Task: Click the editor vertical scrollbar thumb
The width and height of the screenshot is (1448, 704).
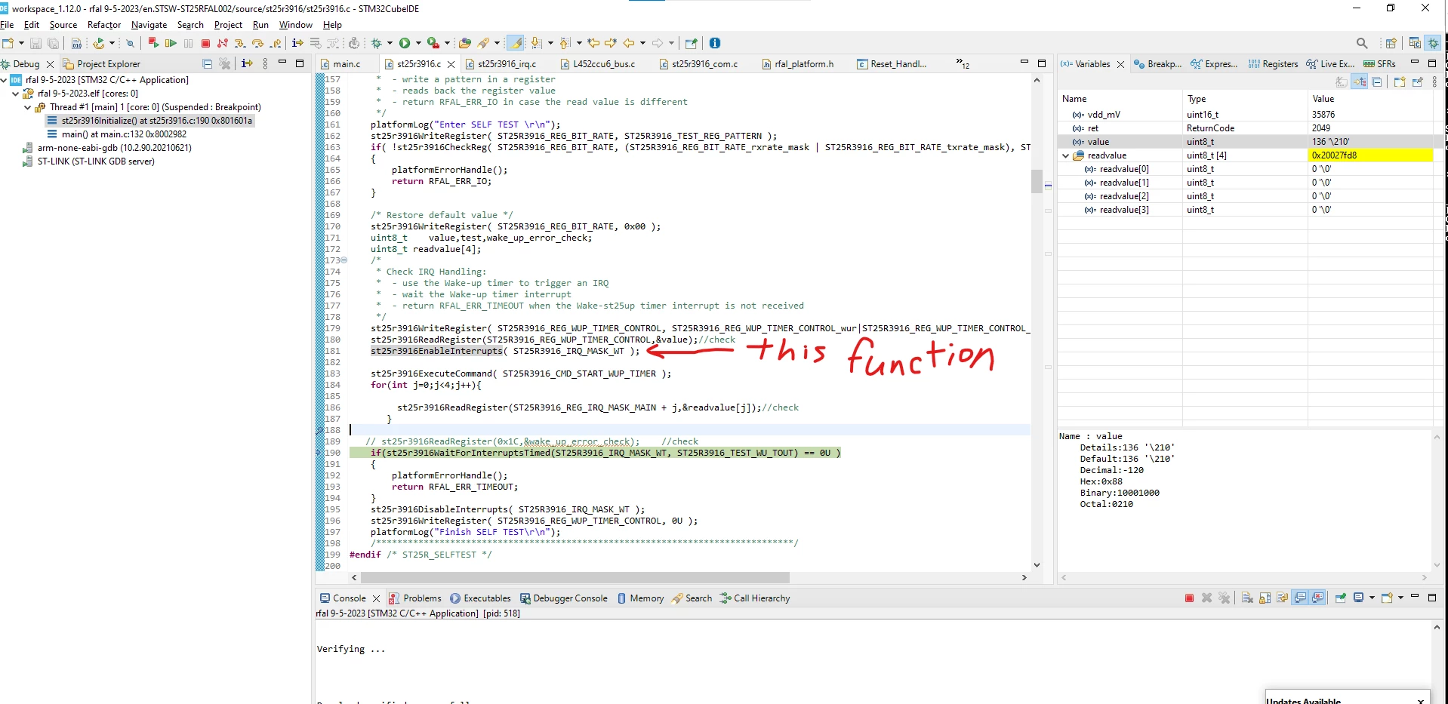Action: click(x=1037, y=181)
